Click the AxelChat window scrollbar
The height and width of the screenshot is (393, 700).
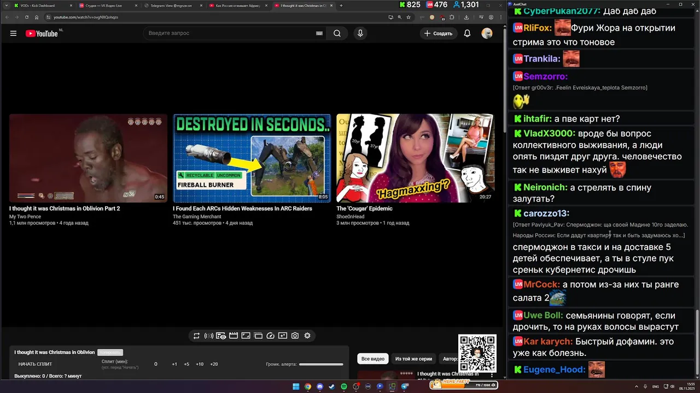click(x=697, y=343)
